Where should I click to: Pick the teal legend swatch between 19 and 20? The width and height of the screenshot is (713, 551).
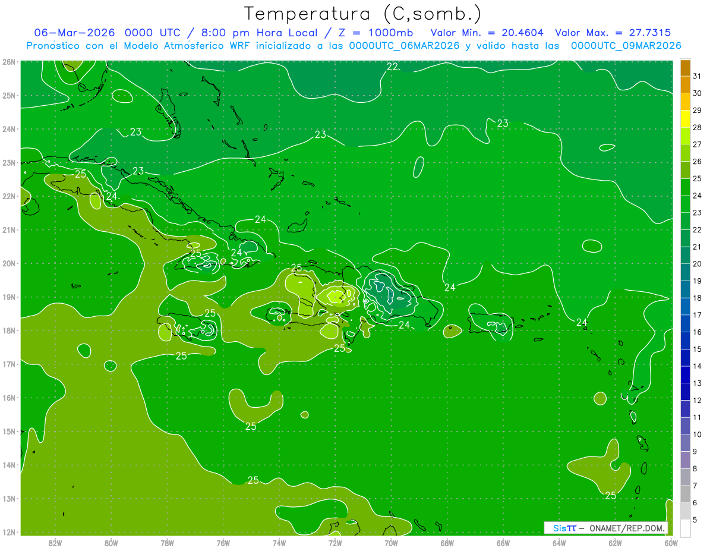685,272
